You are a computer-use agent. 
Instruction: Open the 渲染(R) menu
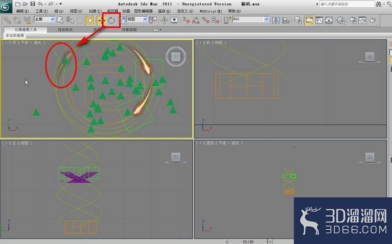coord(164,11)
